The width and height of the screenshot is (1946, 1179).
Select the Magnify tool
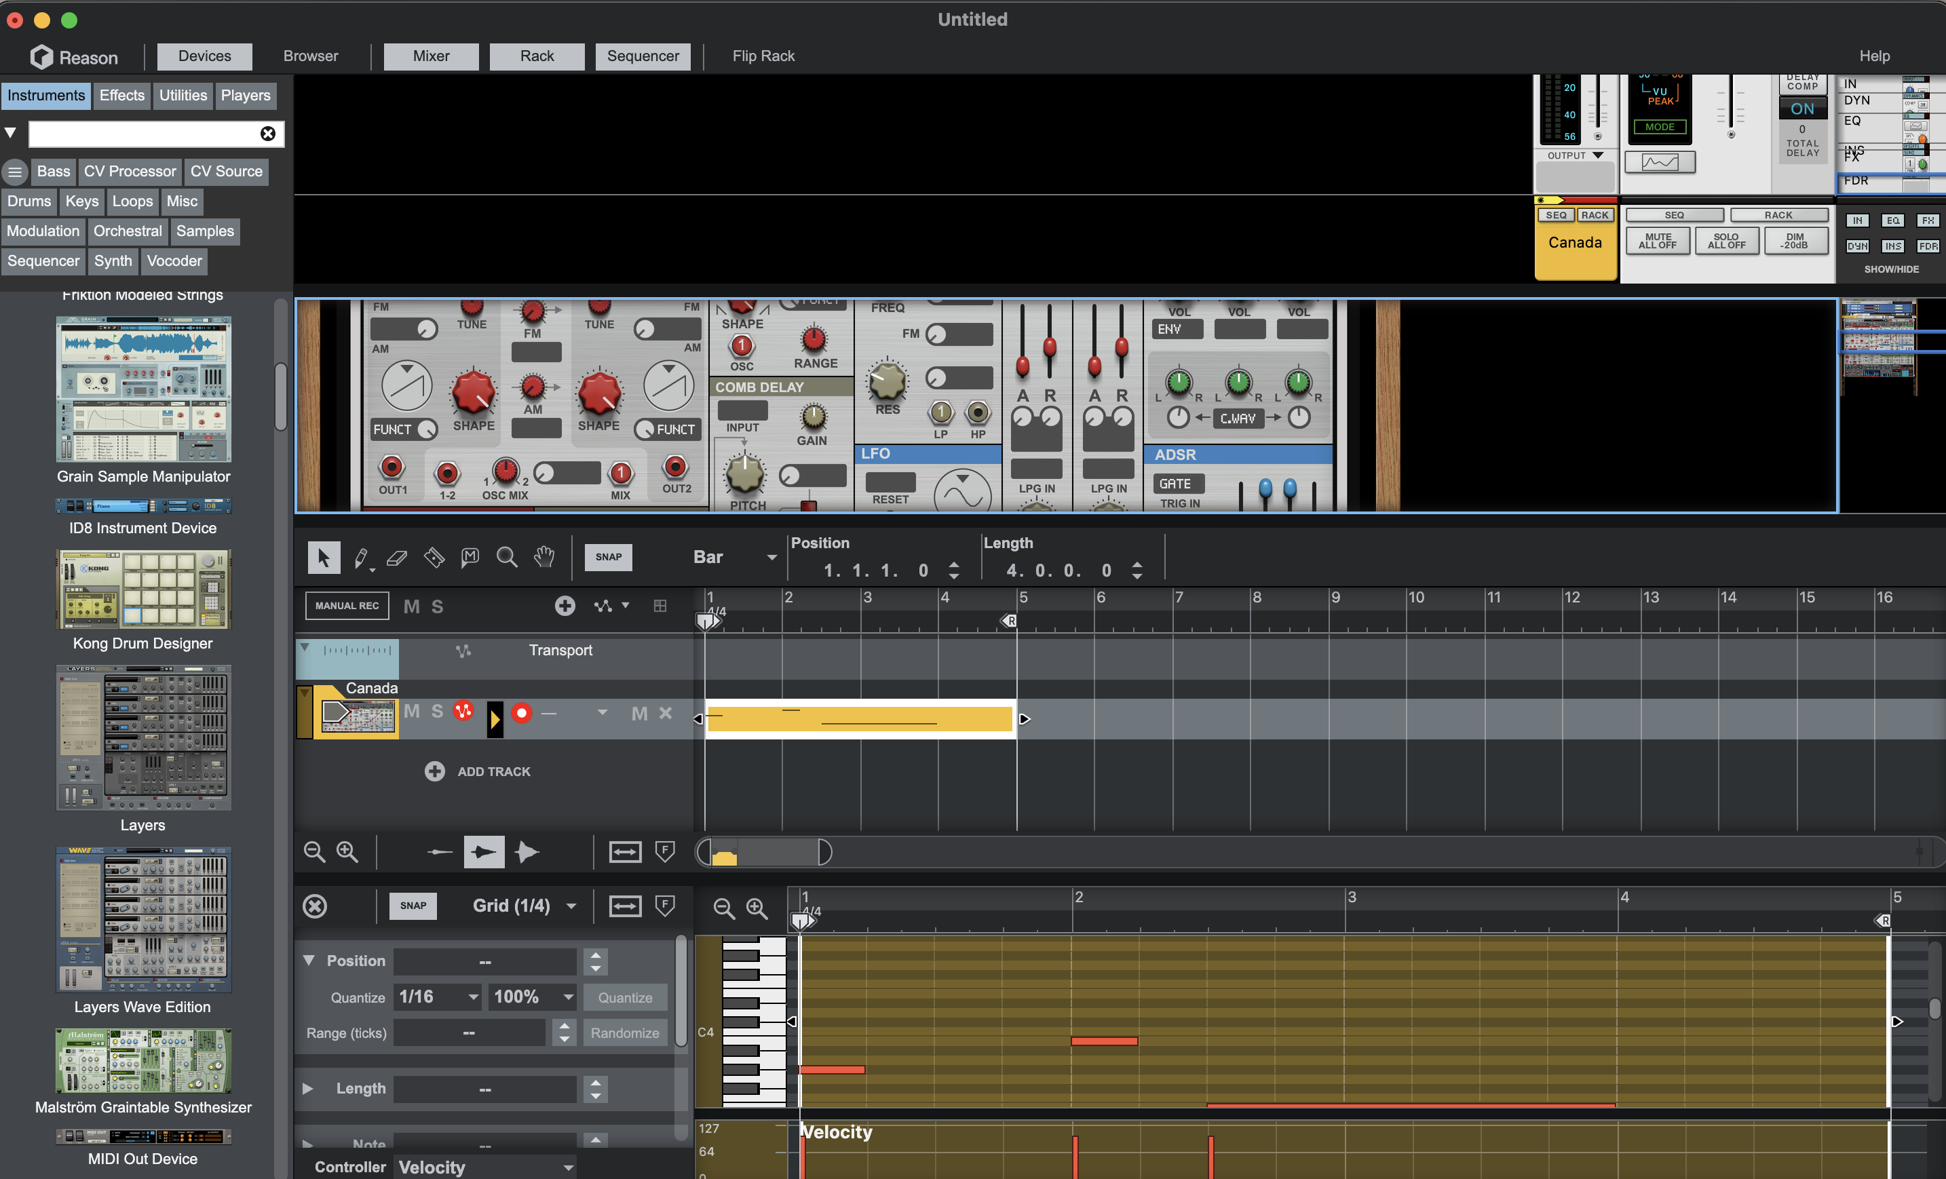coord(507,558)
